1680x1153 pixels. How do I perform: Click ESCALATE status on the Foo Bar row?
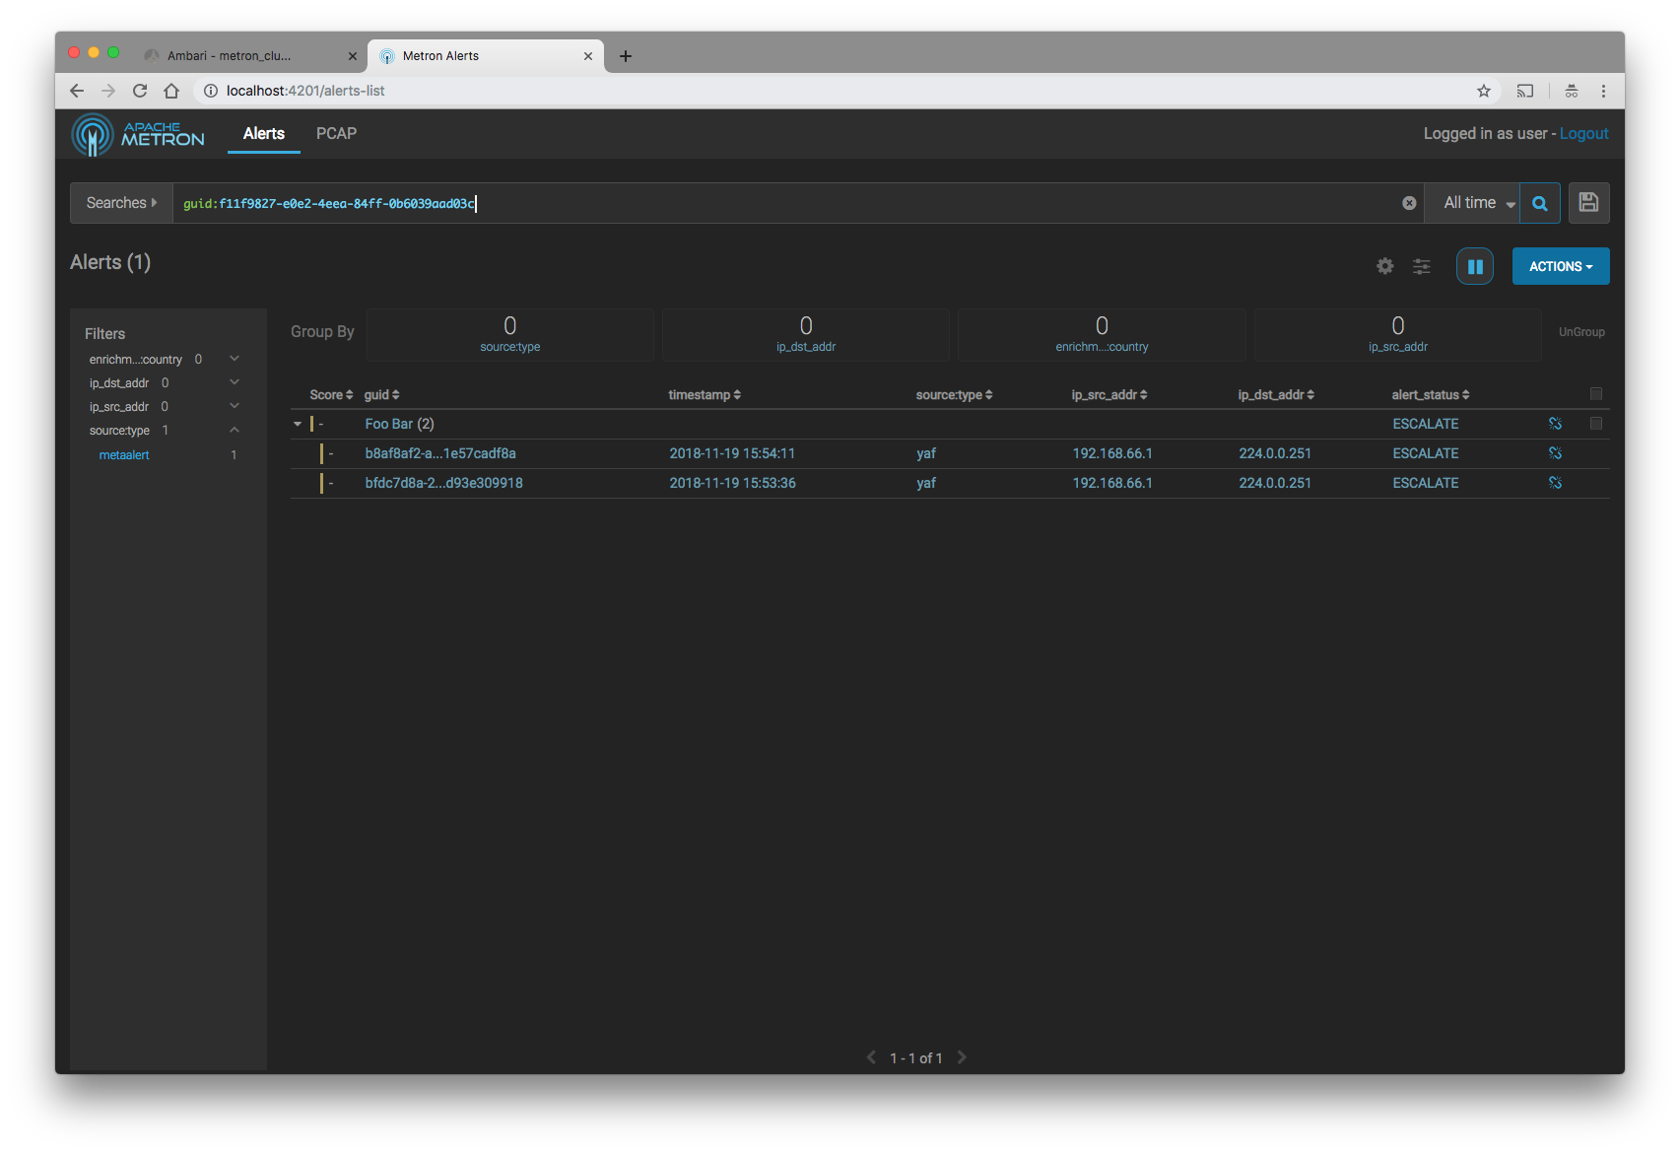click(1425, 424)
